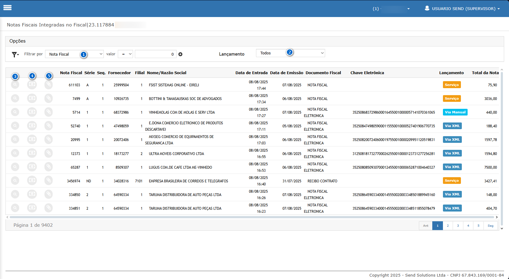Open the equals operator dropdown
The height and width of the screenshot is (279, 509).
click(x=125, y=54)
